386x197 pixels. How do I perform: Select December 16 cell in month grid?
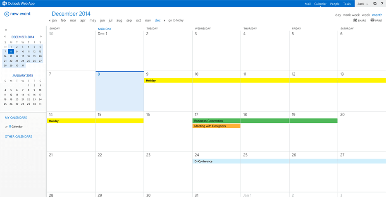click(x=168, y=132)
